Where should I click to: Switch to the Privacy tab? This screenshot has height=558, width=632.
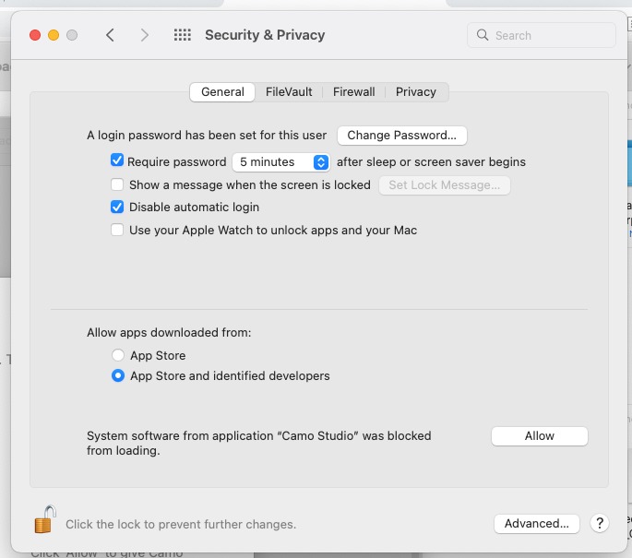415,92
